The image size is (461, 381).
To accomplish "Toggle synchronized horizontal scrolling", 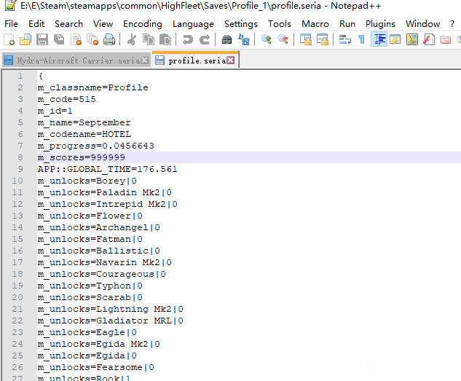I will (x=322, y=39).
